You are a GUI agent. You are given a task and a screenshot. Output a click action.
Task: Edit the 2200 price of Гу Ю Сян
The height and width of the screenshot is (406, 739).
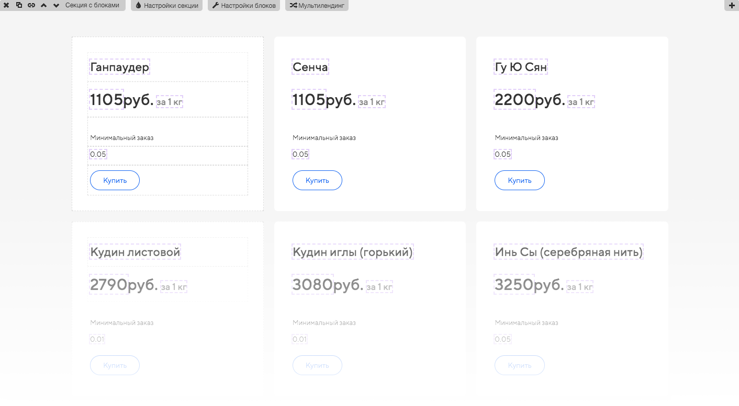(x=515, y=99)
